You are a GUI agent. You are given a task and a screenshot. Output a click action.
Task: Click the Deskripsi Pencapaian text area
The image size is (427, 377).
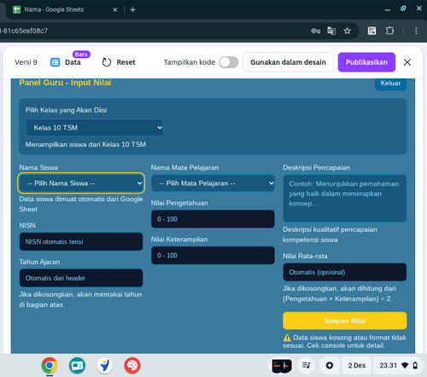tap(344, 198)
